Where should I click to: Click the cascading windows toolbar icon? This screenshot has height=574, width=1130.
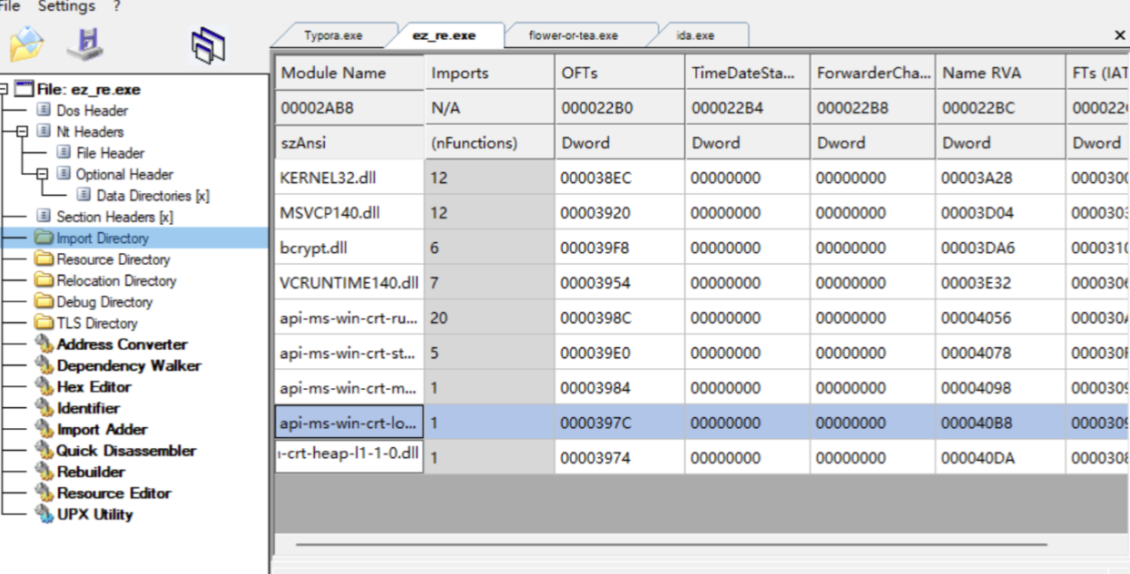click(209, 45)
